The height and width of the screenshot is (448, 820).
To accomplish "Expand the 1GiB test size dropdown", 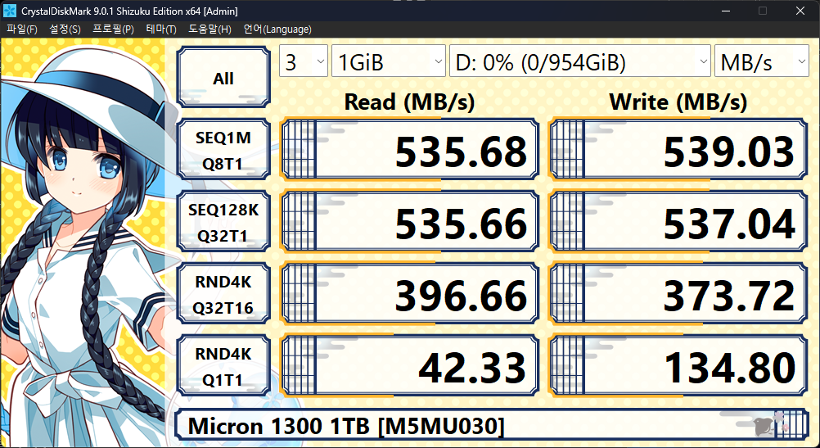I will click(x=388, y=62).
